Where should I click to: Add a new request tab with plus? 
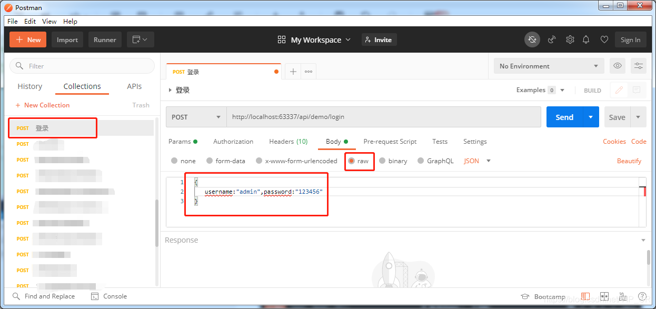pyautogui.click(x=293, y=72)
